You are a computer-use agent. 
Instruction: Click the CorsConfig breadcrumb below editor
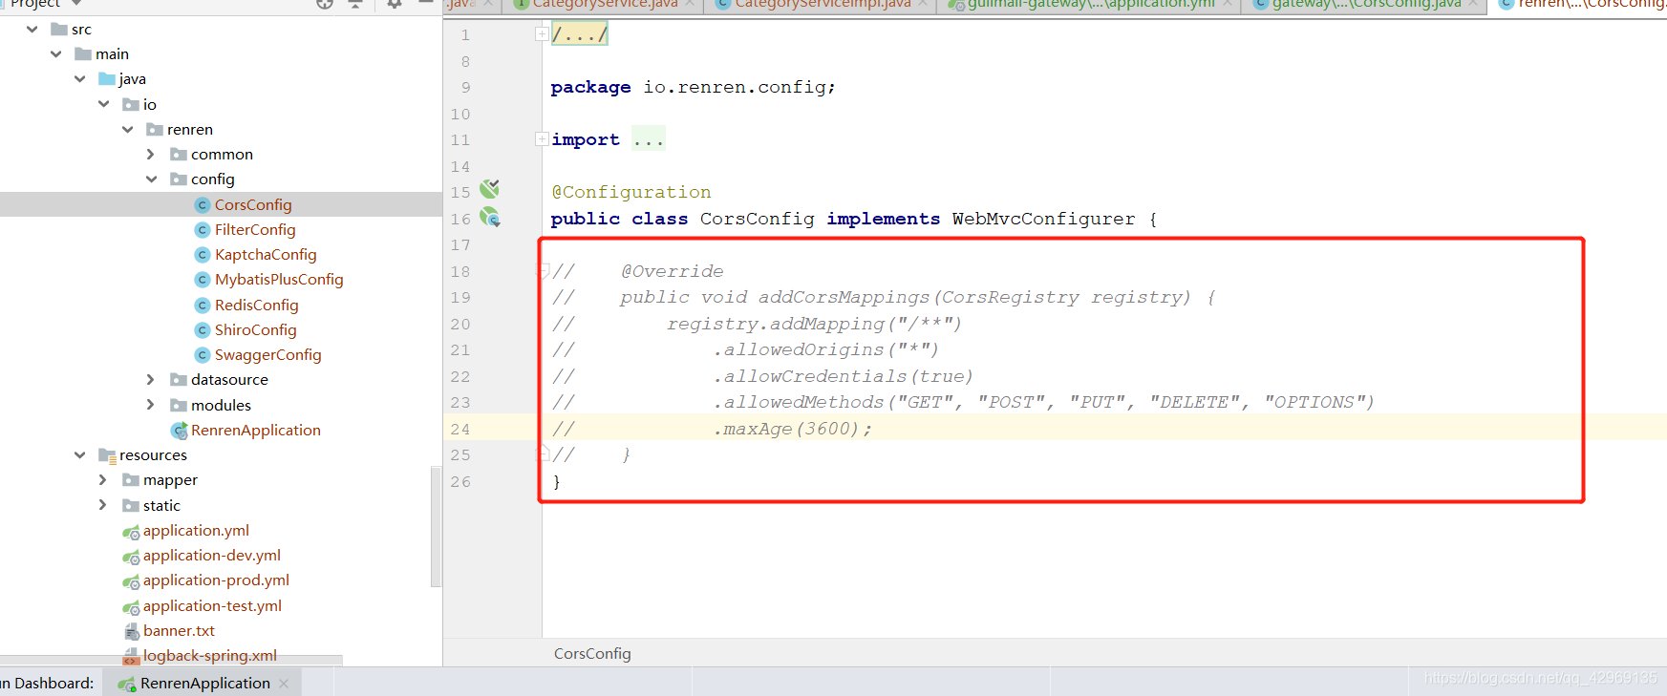pos(592,654)
